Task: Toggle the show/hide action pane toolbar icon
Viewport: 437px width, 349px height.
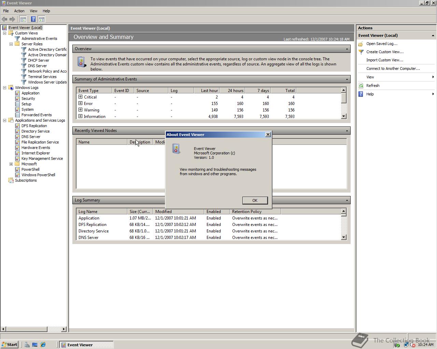Action: pos(41,19)
